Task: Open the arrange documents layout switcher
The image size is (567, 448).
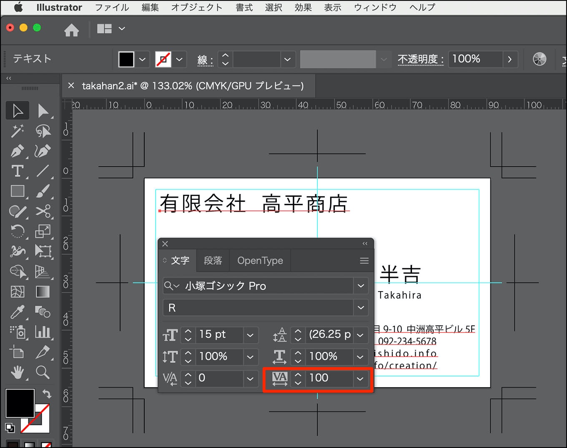Action: pos(111,28)
